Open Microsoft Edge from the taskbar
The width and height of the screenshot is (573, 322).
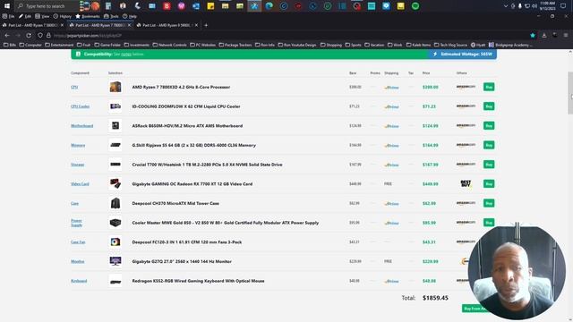tap(269, 6)
